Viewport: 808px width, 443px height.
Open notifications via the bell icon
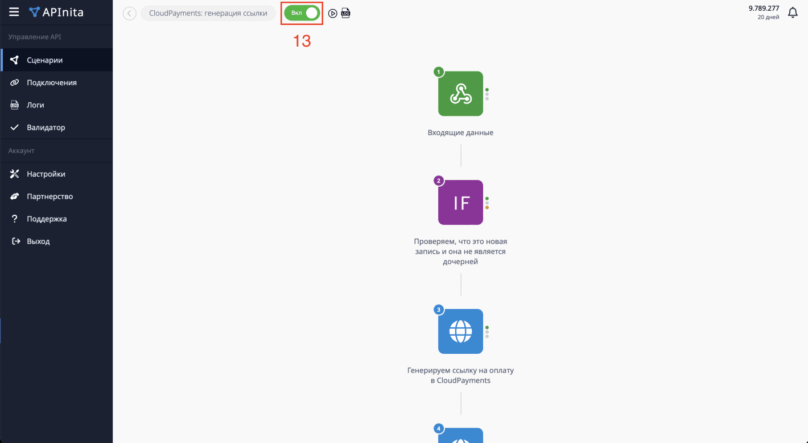pyautogui.click(x=793, y=11)
